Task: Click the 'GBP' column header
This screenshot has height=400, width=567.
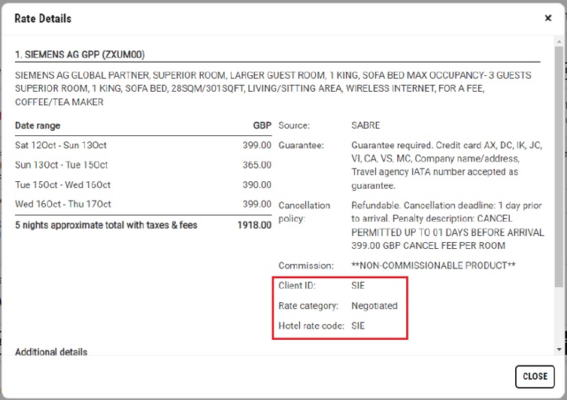Action: (262, 126)
